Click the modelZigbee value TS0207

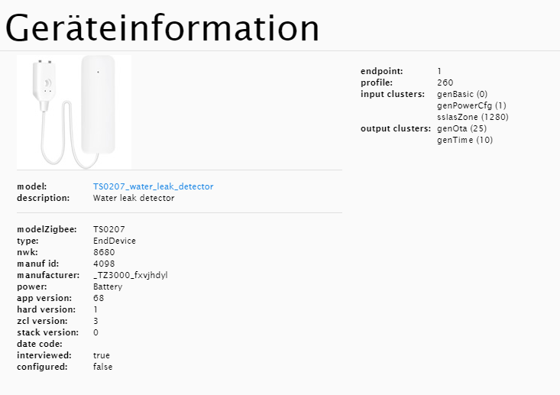(108, 229)
